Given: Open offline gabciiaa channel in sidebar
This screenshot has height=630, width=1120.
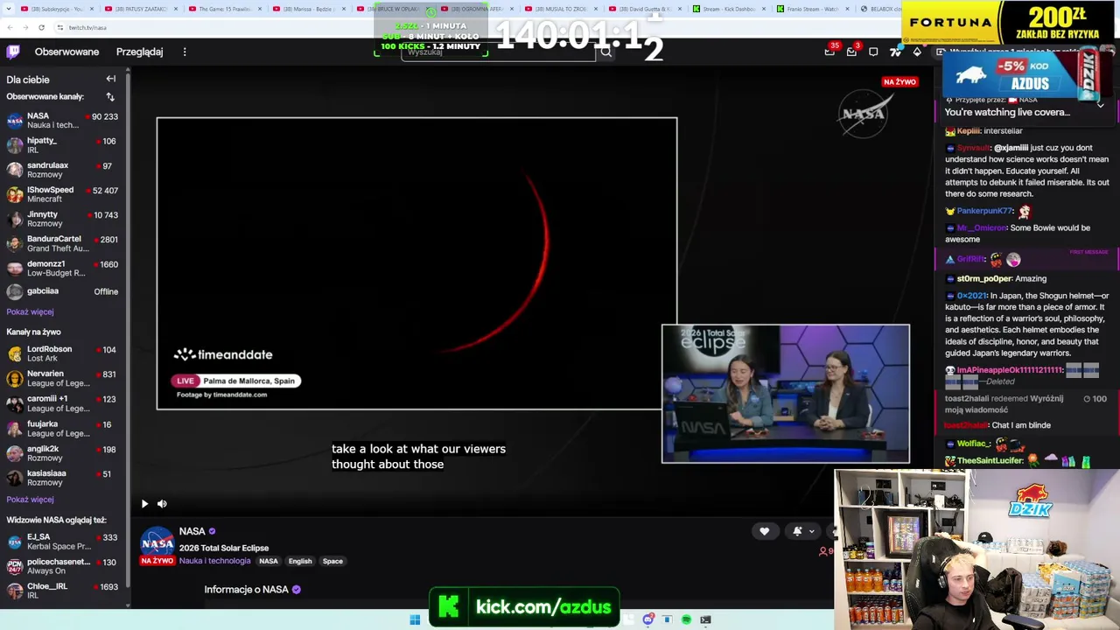Looking at the screenshot, I should (x=63, y=291).
